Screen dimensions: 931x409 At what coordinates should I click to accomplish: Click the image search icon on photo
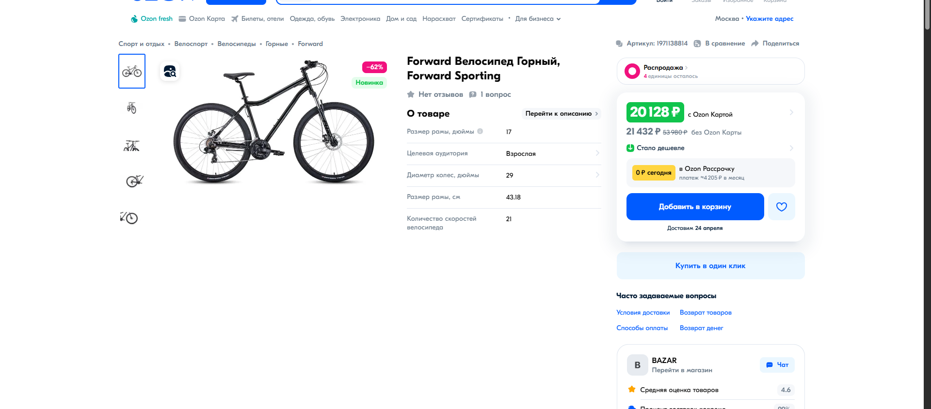point(170,72)
